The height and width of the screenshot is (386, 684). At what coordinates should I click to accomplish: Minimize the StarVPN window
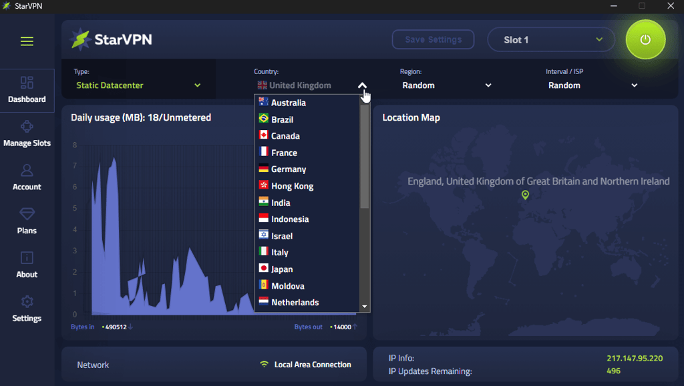(x=613, y=5)
